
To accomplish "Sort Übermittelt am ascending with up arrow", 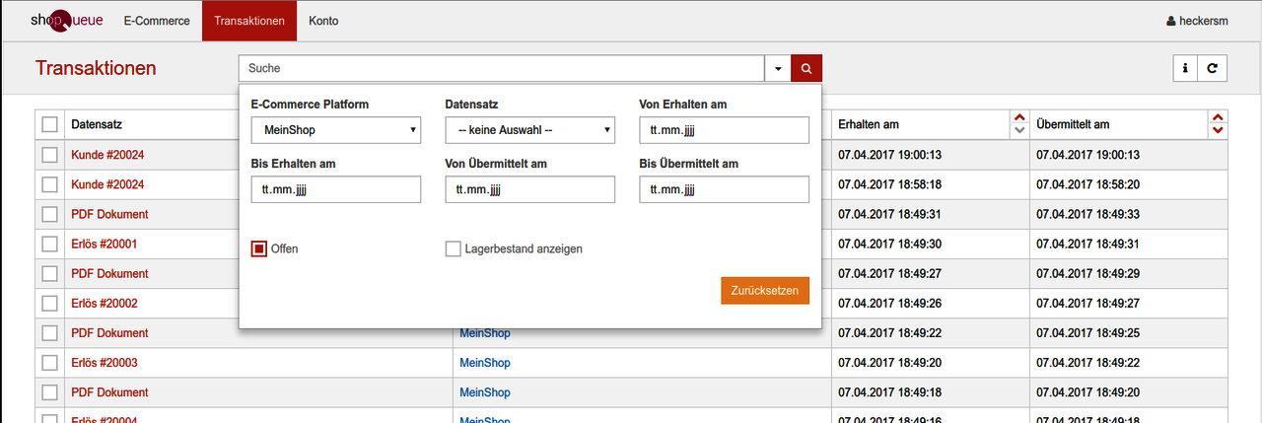I will click(1219, 118).
